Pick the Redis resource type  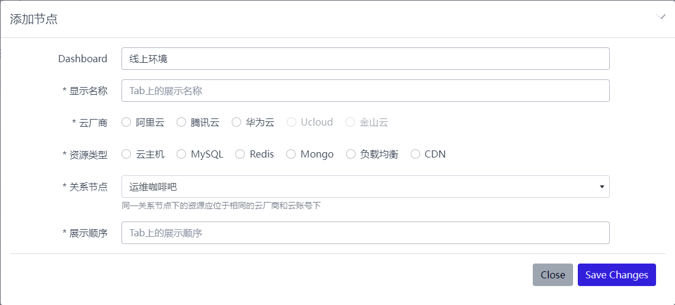tap(240, 155)
